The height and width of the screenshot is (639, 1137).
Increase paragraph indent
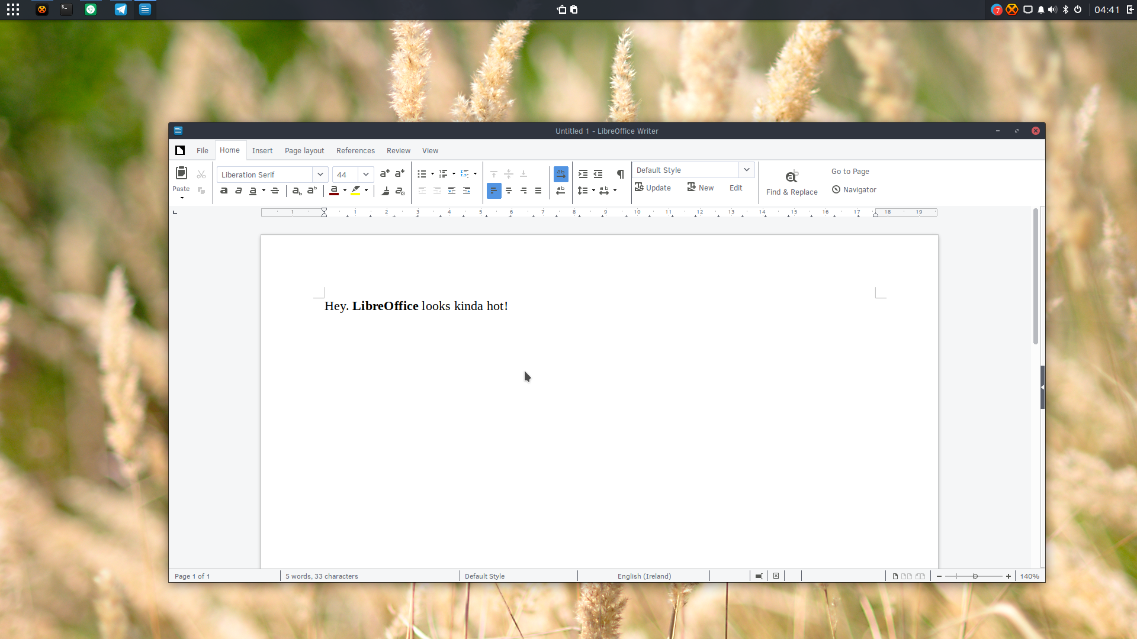[583, 174]
